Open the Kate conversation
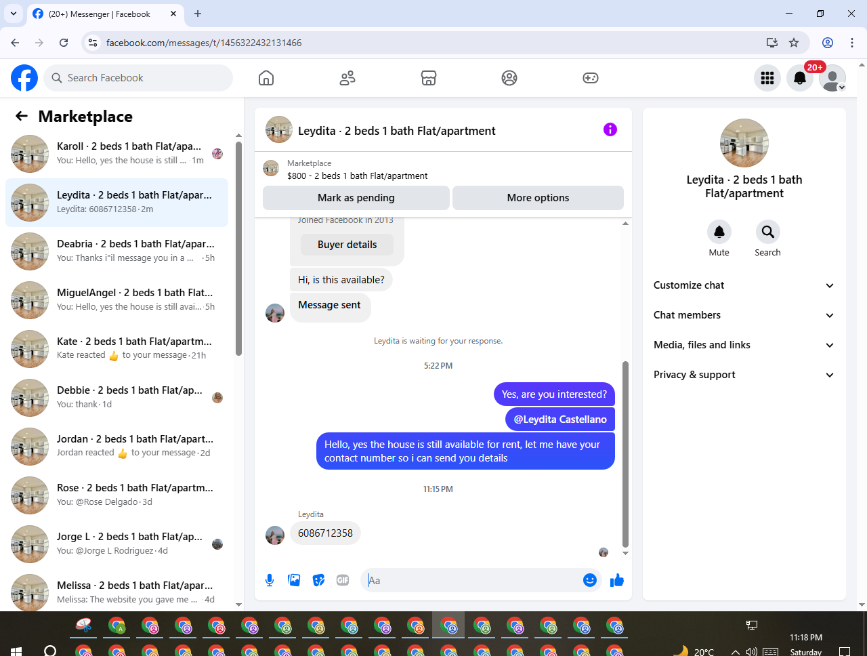 pyautogui.click(x=117, y=349)
